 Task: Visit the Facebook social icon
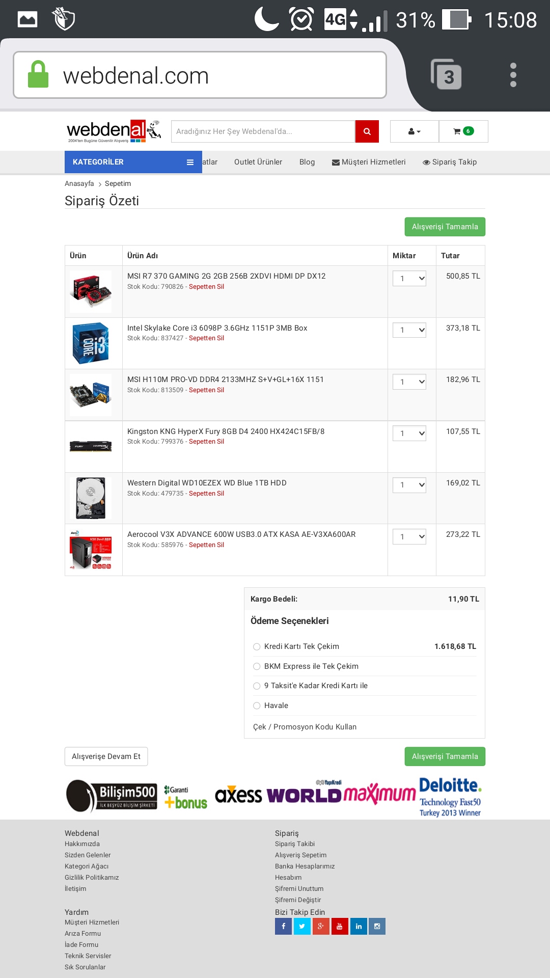(x=283, y=926)
